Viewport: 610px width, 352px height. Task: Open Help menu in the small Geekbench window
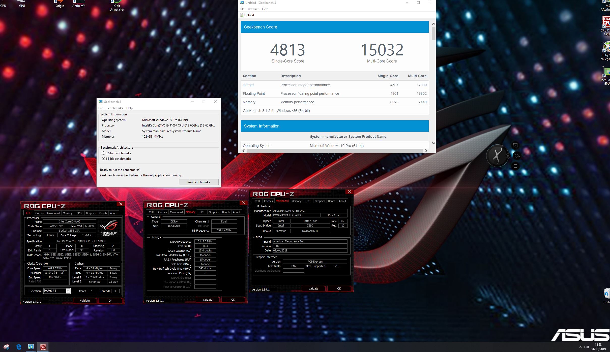(129, 108)
